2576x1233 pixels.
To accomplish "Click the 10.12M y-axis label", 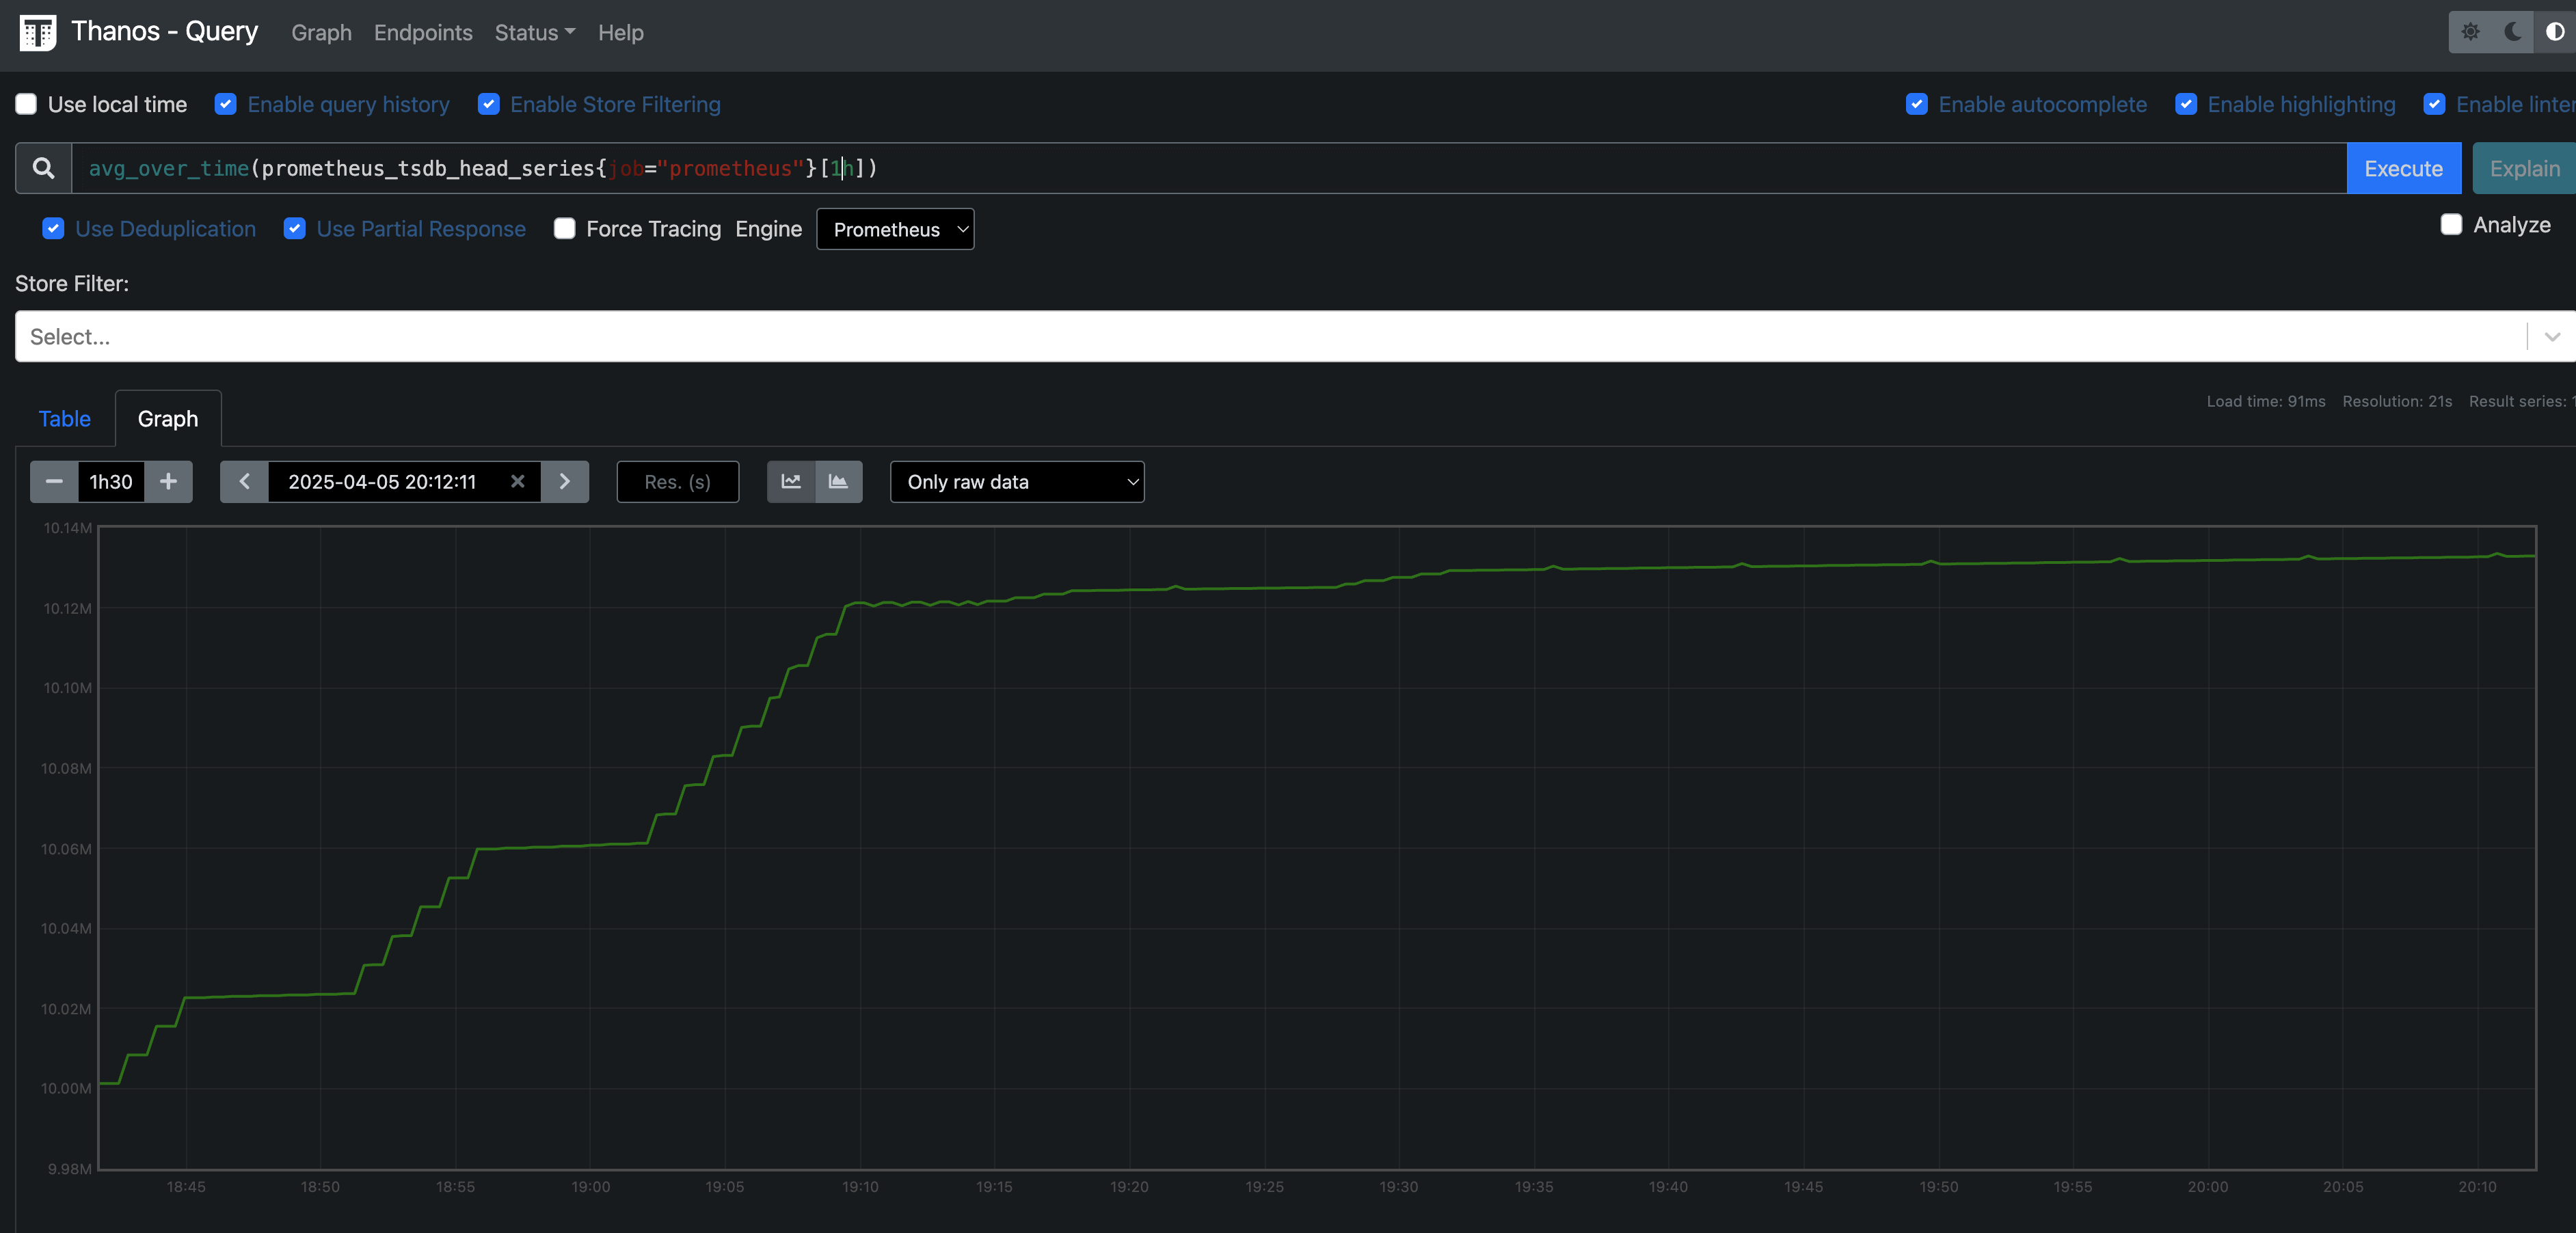I will pos(67,608).
